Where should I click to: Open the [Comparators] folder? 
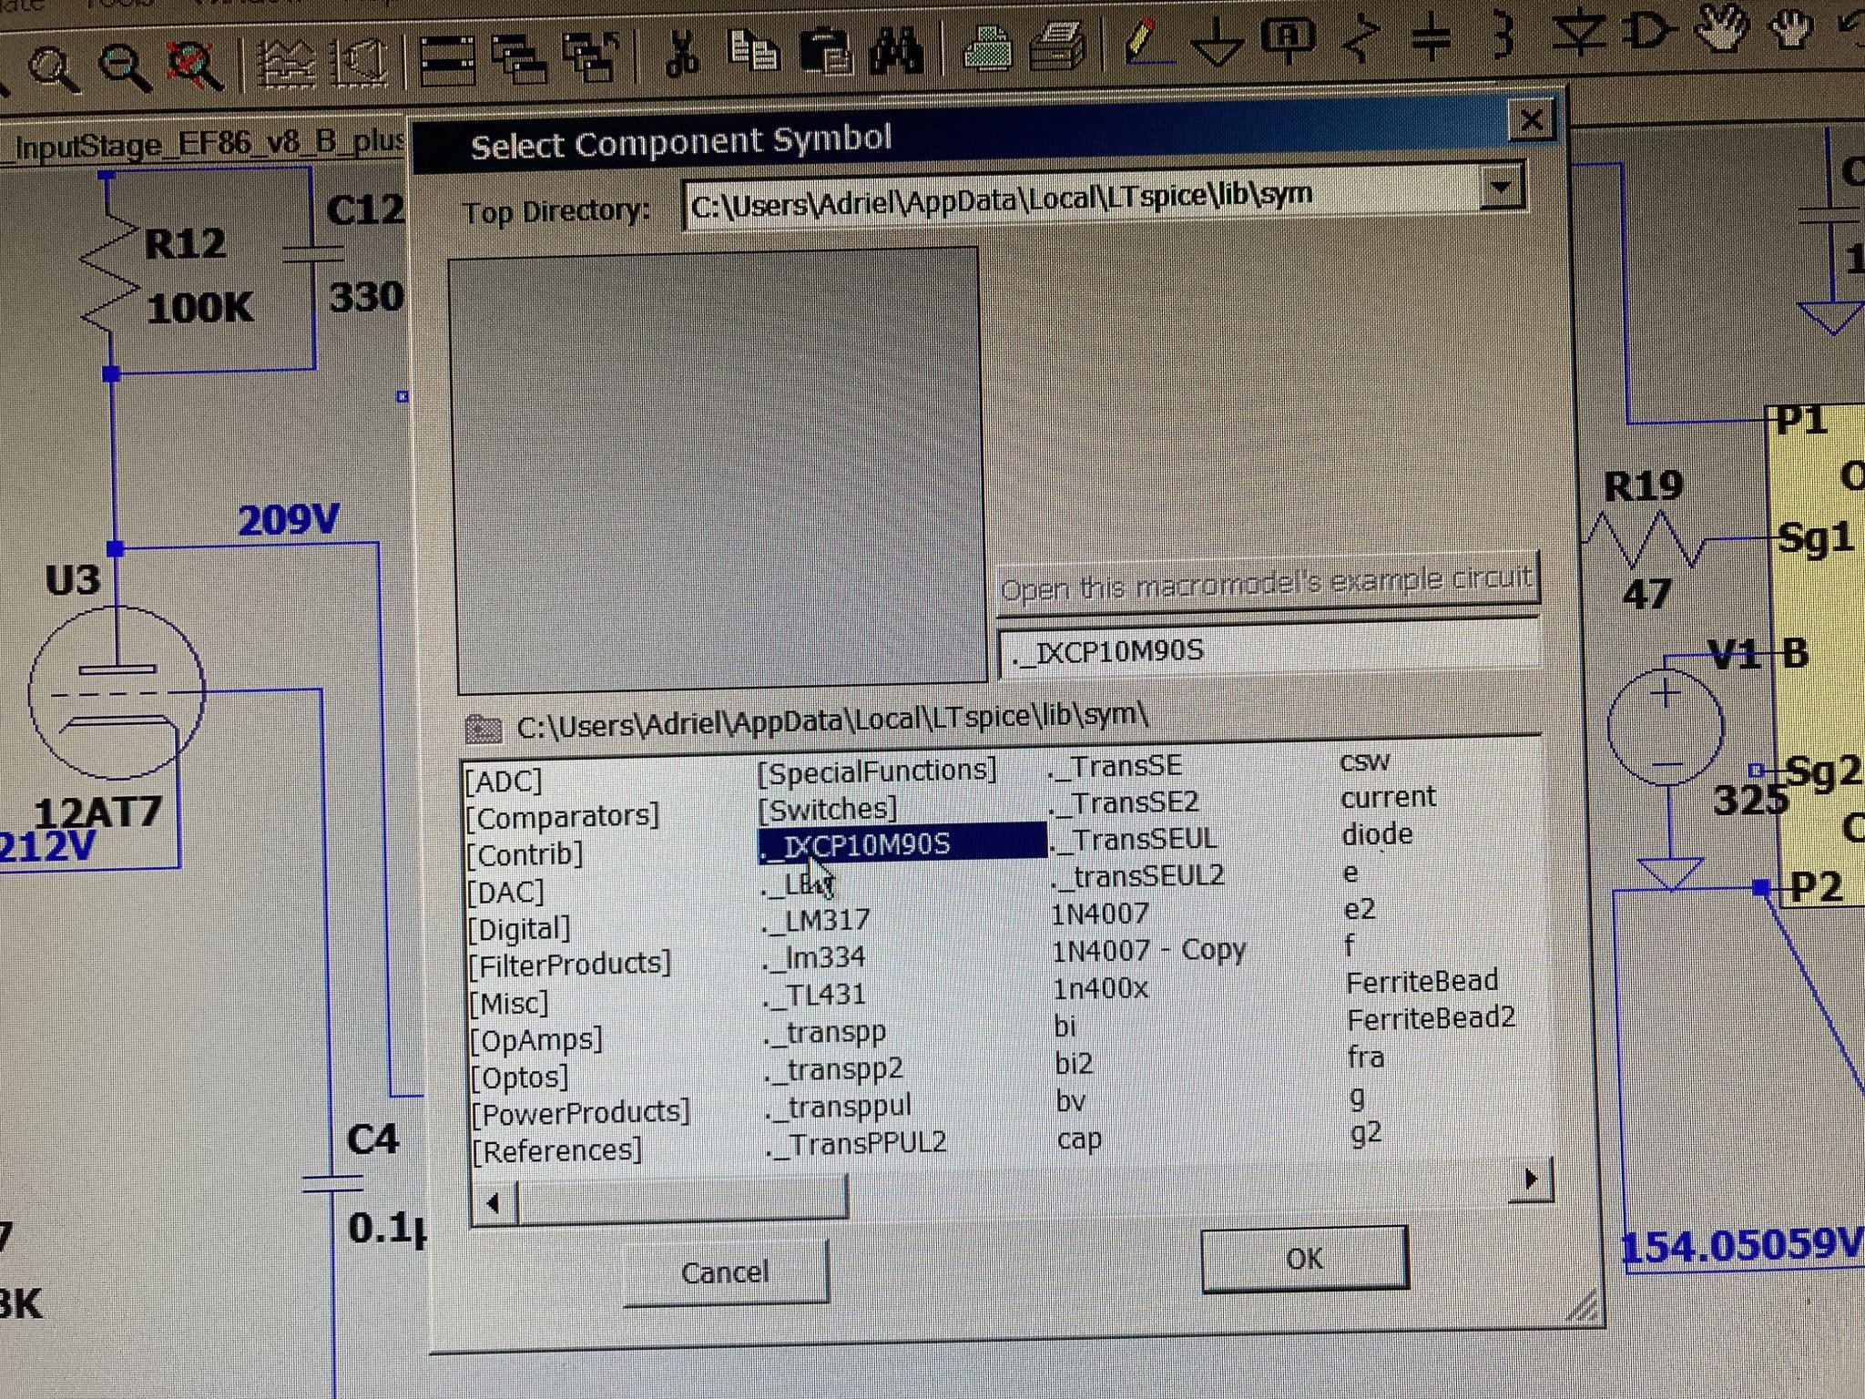coord(563,817)
